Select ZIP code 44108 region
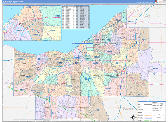This screenshot has width=168, height=122. point(97,40)
